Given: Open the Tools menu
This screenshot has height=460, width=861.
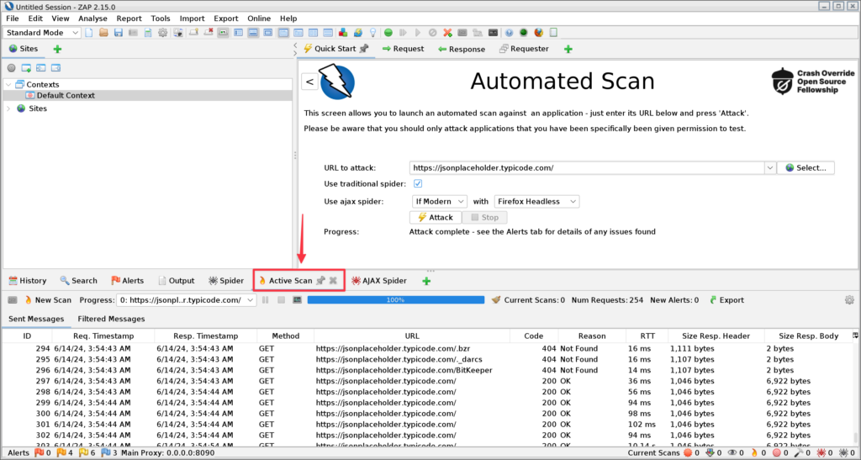Looking at the screenshot, I should pyautogui.click(x=161, y=19).
